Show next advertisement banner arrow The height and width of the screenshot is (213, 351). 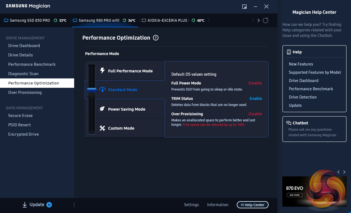344,172
